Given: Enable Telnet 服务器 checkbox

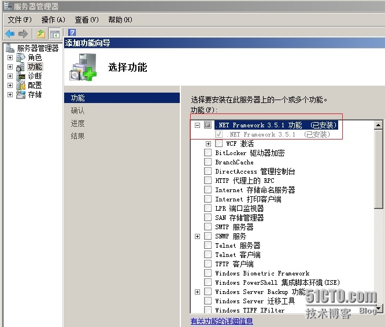Looking at the screenshot, I should pos(208,245).
